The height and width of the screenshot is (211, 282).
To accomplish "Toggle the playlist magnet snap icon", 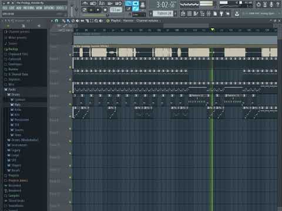I will pyautogui.click(x=56, y=21).
